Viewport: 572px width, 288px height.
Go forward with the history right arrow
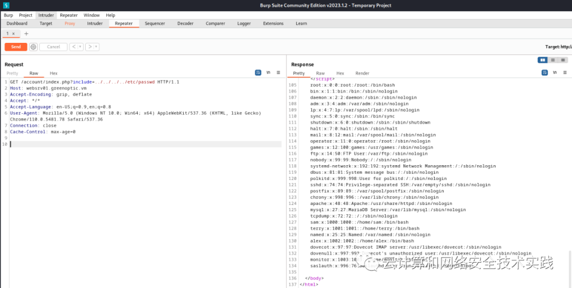[89, 47]
